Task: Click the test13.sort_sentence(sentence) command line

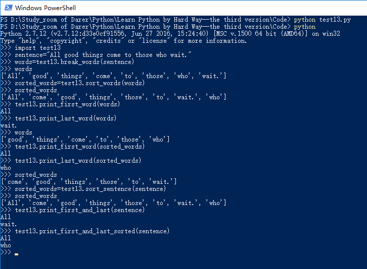Action: pos(90,189)
